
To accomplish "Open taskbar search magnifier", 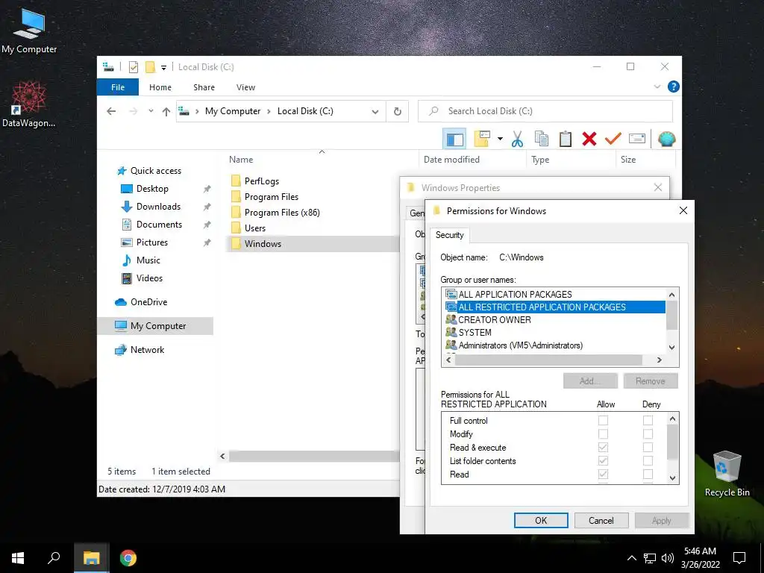I will pos(54,558).
